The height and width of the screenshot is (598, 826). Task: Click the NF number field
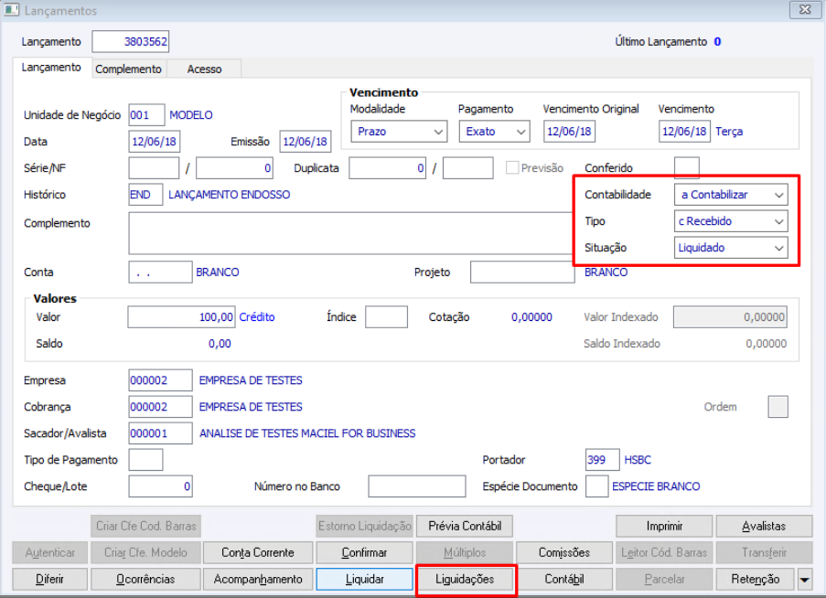coord(234,168)
